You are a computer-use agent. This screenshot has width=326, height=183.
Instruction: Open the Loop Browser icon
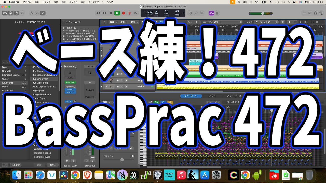(315, 13)
